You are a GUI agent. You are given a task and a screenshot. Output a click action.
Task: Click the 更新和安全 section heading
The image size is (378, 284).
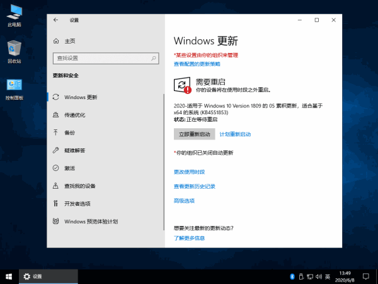66,76
